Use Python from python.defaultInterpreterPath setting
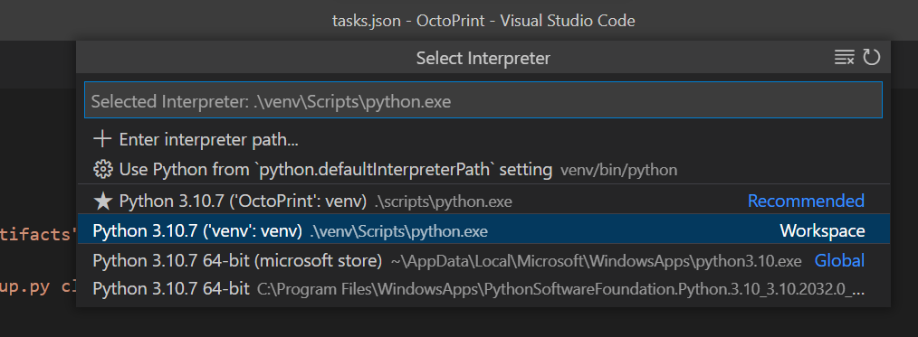The height and width of the screenshot is (337, 918). click(x=483, y=170)
